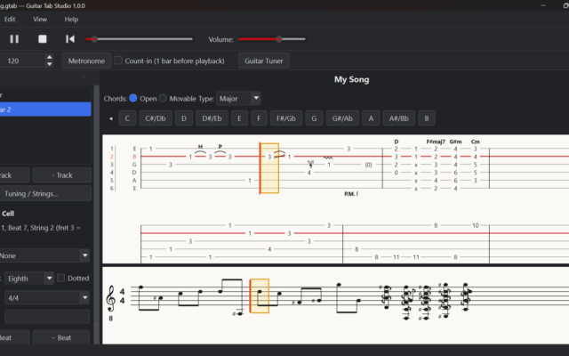
Task: Insert the F chord
Action: click(259, 118)
